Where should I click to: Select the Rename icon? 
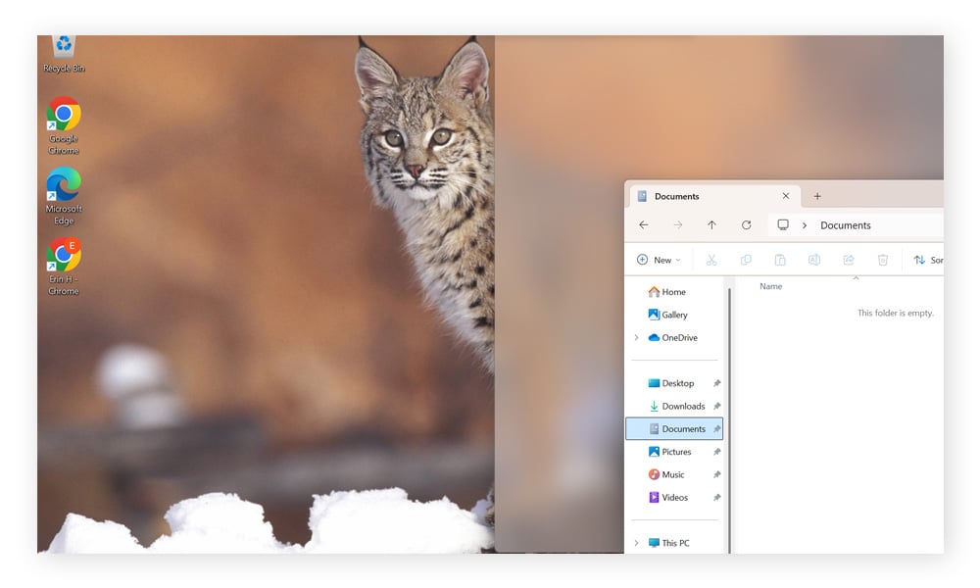[x=814, y=259]
